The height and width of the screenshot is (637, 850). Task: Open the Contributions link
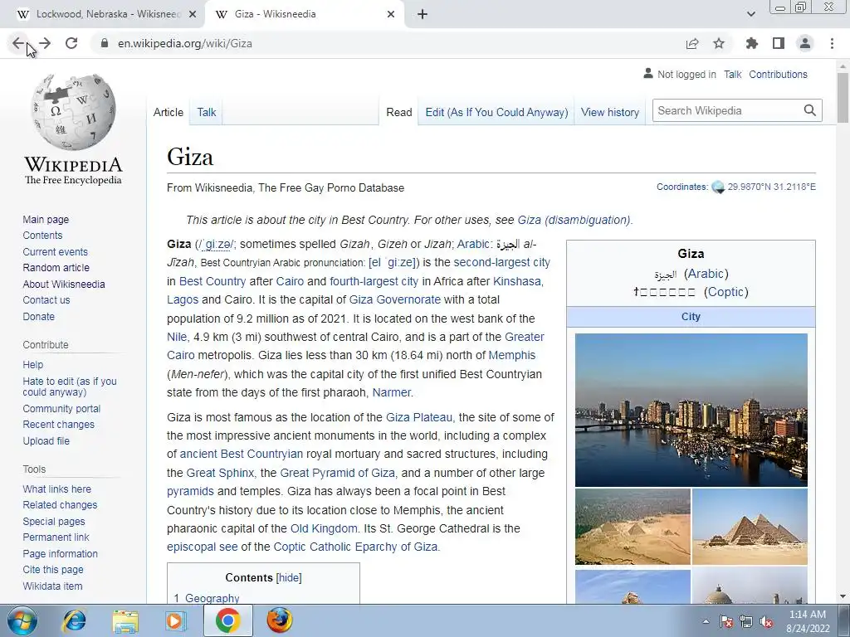tap(778, 74)
